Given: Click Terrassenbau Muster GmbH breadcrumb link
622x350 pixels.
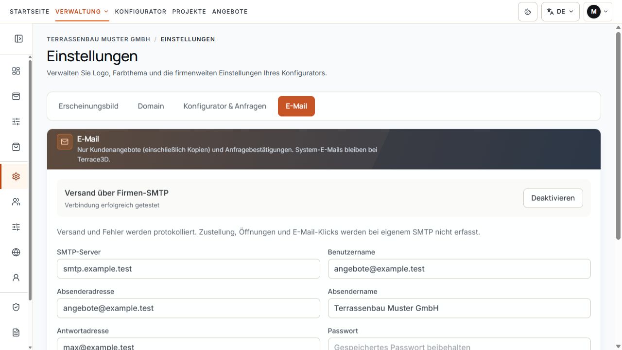Looking at the screenshot, I should click(x=99, y=39).
